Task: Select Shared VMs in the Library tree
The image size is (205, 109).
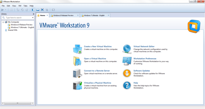Action: [13, 30]
